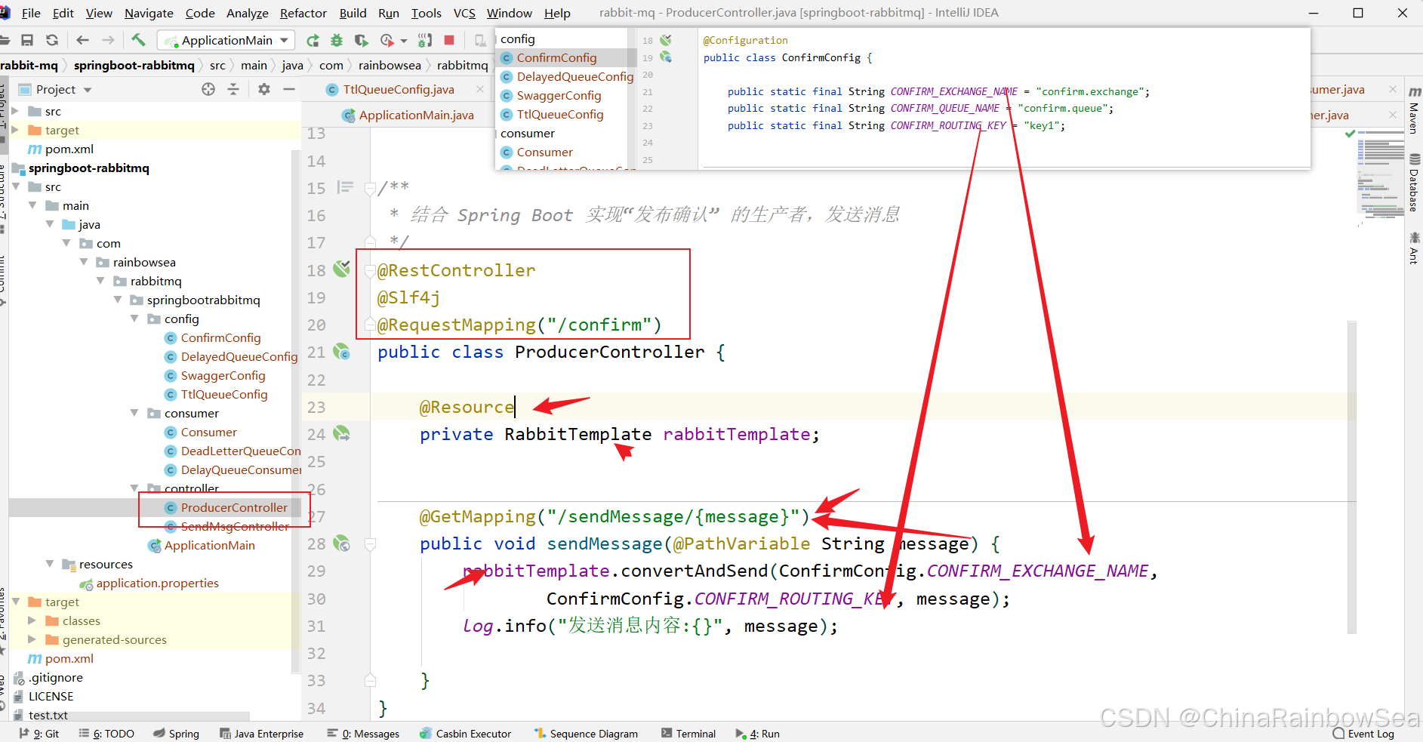Viewport: 1423px width, 742px height.
Task: Close the TtlQueueConfig.java tab
Action: [x=480, y=89]
